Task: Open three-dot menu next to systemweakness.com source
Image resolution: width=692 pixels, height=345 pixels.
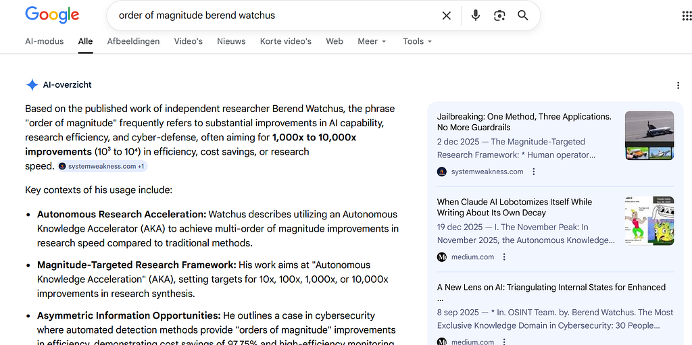Action: (534, 171)
